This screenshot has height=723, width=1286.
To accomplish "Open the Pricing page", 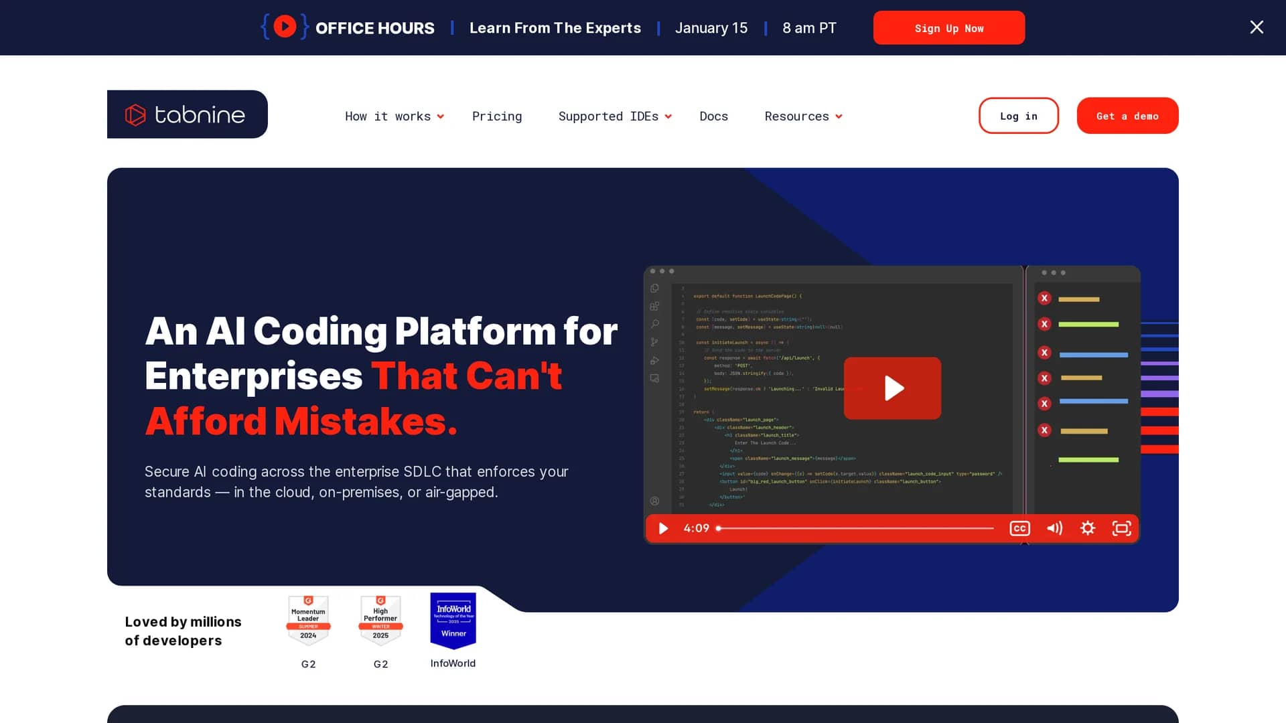I will tap(497, 116).
